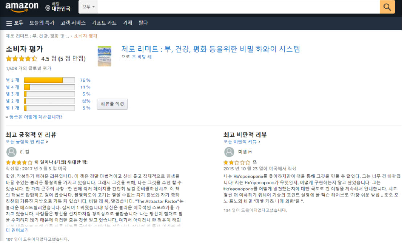The height and width of the screenshot is (243, 402).
Task: Click the Amazon logo
Action: tap(22, 7)
